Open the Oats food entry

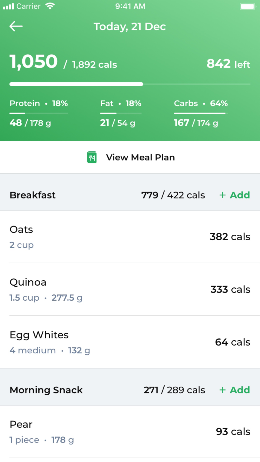[x=130, y=237]
